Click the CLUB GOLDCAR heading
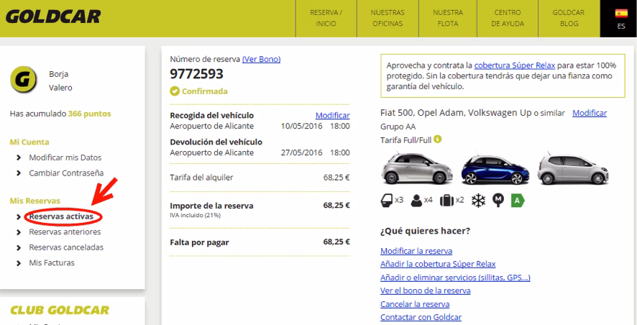Viewport: 637px width, 325px height. click(60, 311)
